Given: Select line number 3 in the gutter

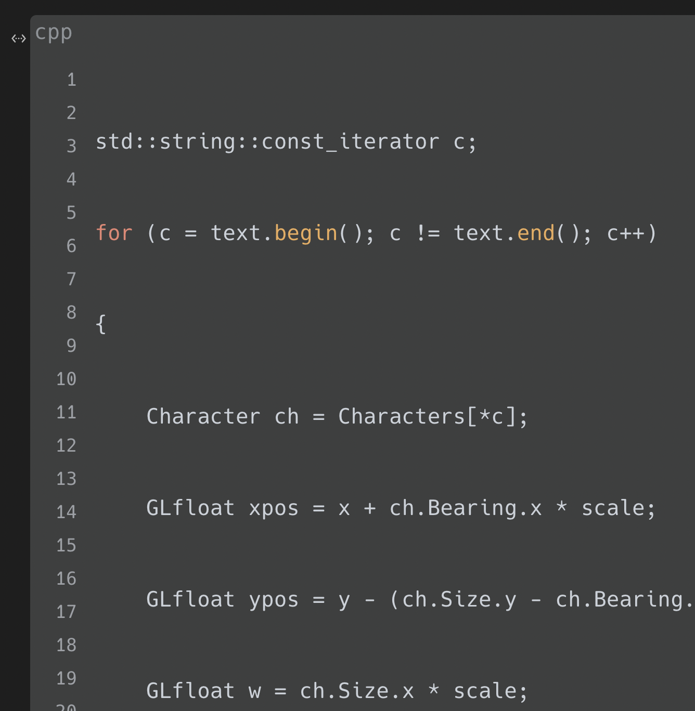Looking at the screenshot, I should (71, 146).
